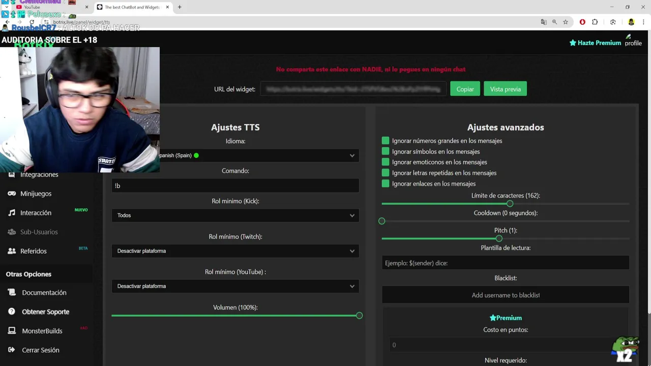Viewport: 651px width, 366px height.
Task: Click the Vista previa button
Action: [x=505, y=89]
